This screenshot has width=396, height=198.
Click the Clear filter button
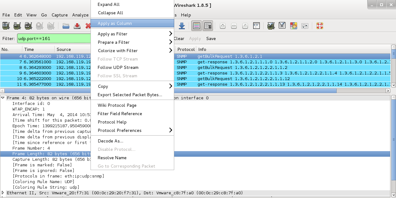click(179, 38)
